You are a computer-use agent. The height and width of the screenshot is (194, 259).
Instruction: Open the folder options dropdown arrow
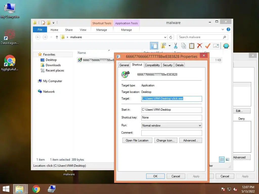coord(169,46)
